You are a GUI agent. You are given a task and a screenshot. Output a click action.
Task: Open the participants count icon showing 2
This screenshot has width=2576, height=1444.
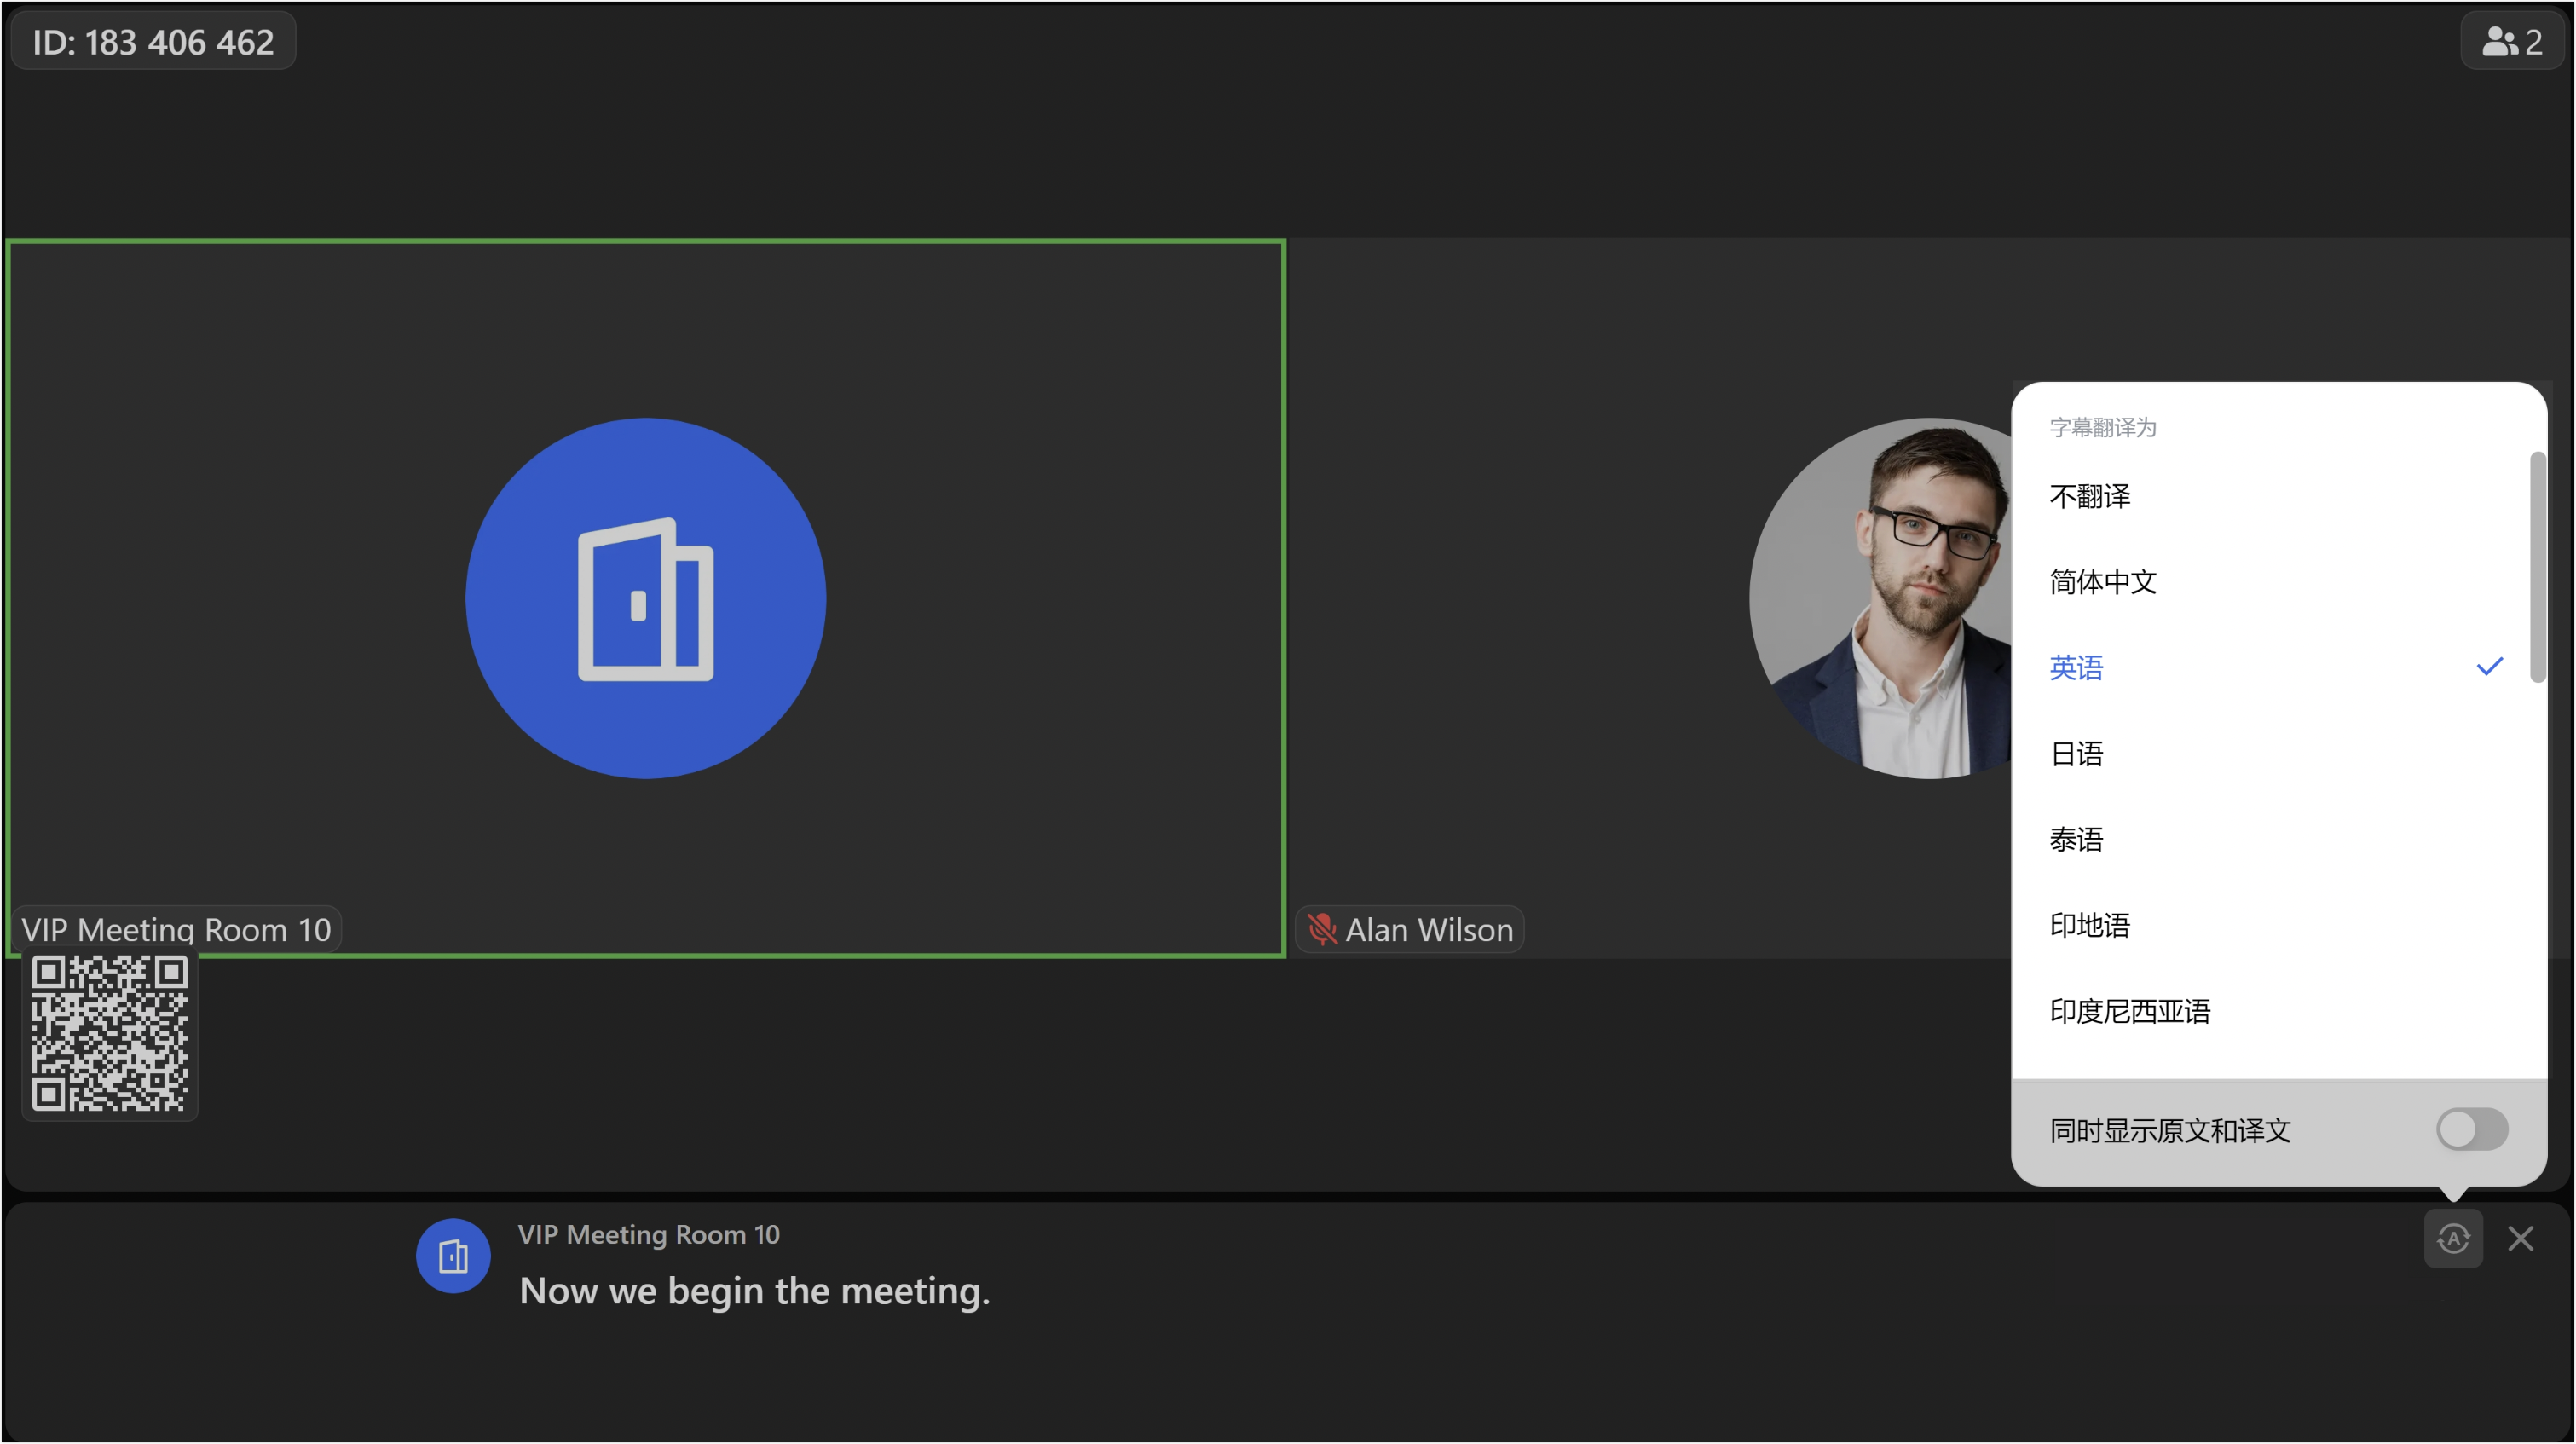click(x=2511, y=41)
